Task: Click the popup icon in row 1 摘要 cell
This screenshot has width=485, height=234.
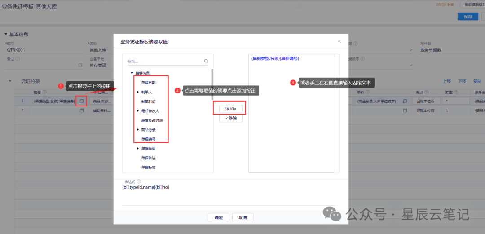Action: coord(82,101)
